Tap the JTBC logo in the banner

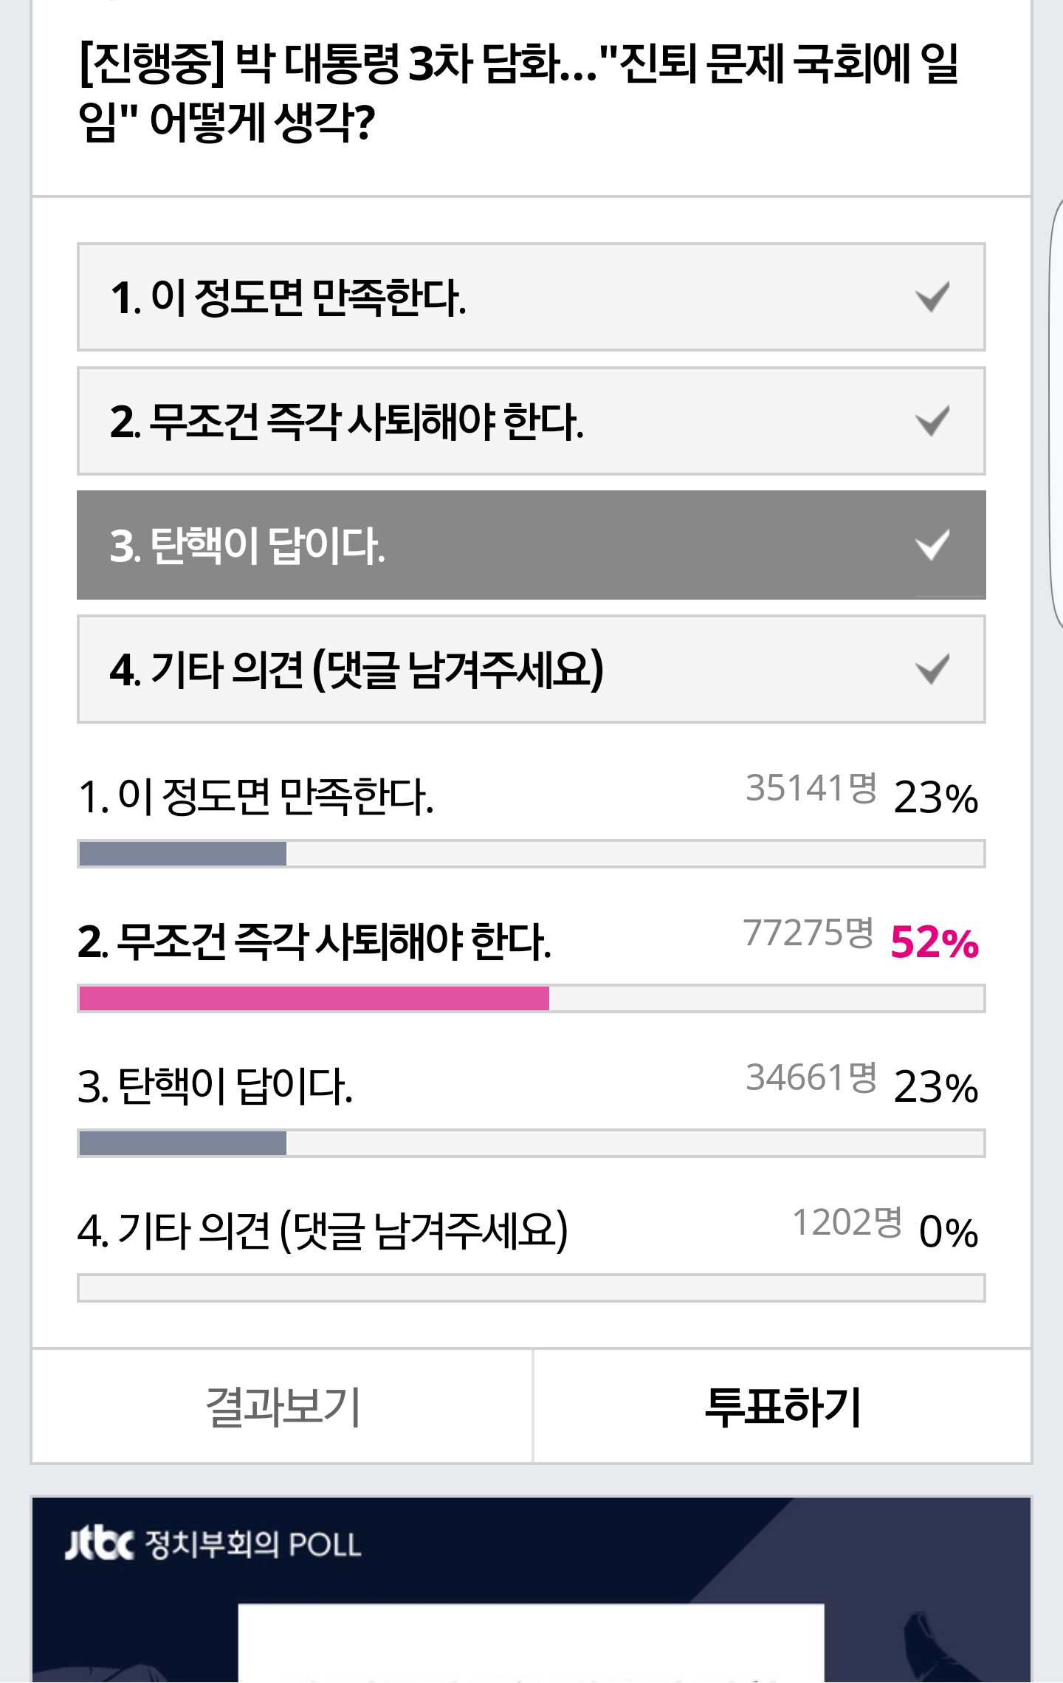100,1544
